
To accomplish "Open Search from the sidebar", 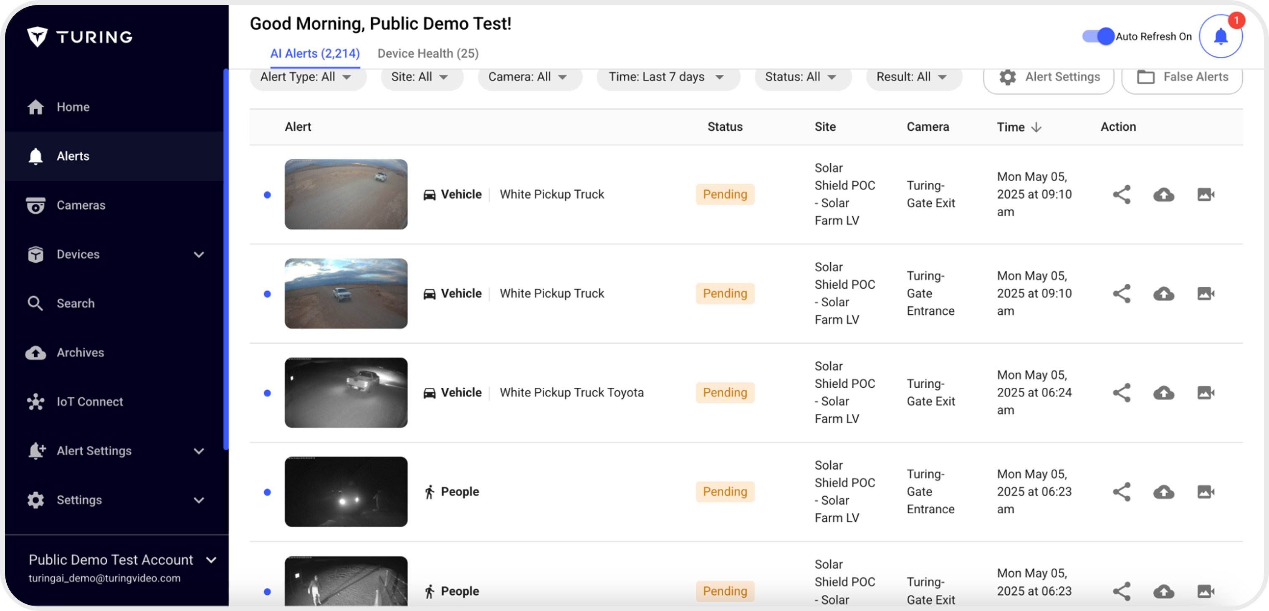I will click(x=75, y=303).
